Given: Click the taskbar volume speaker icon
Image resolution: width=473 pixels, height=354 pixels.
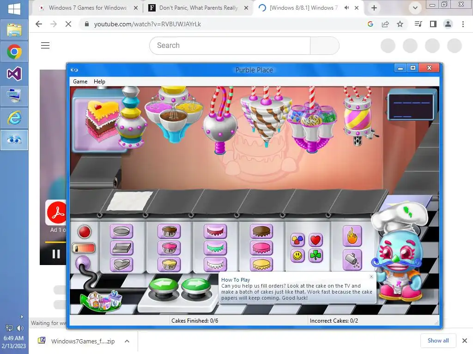Looking at the screenshot, I should coord(20,328).
